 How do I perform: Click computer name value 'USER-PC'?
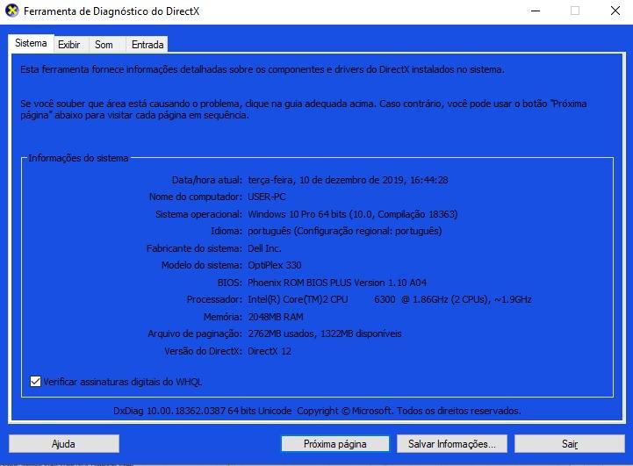tap(266, 197)
